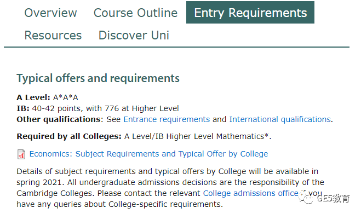The height and width of the screenshot is (214, 361).
Task: Select the Entry Requirements tab
Action: click(x=250, y=13)
